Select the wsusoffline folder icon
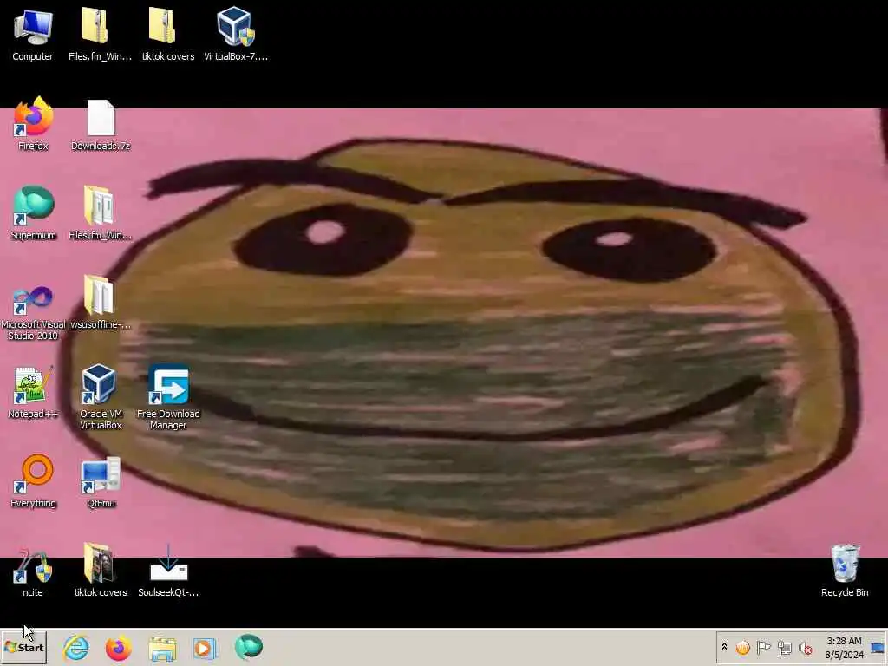Viewport: 888px width, 666px height. (x=101, y=303)
